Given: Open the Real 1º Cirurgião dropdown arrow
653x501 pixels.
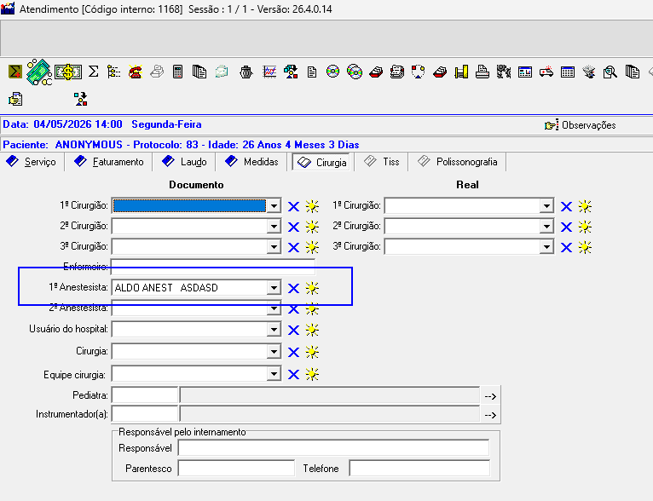Looking at the screenshot, I should point(546,206).
